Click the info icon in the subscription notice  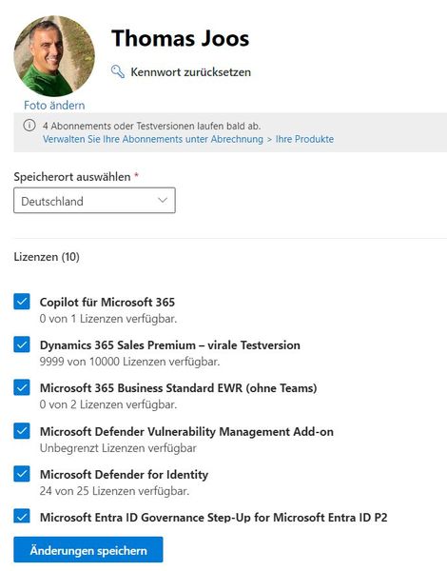pos(29,126)
